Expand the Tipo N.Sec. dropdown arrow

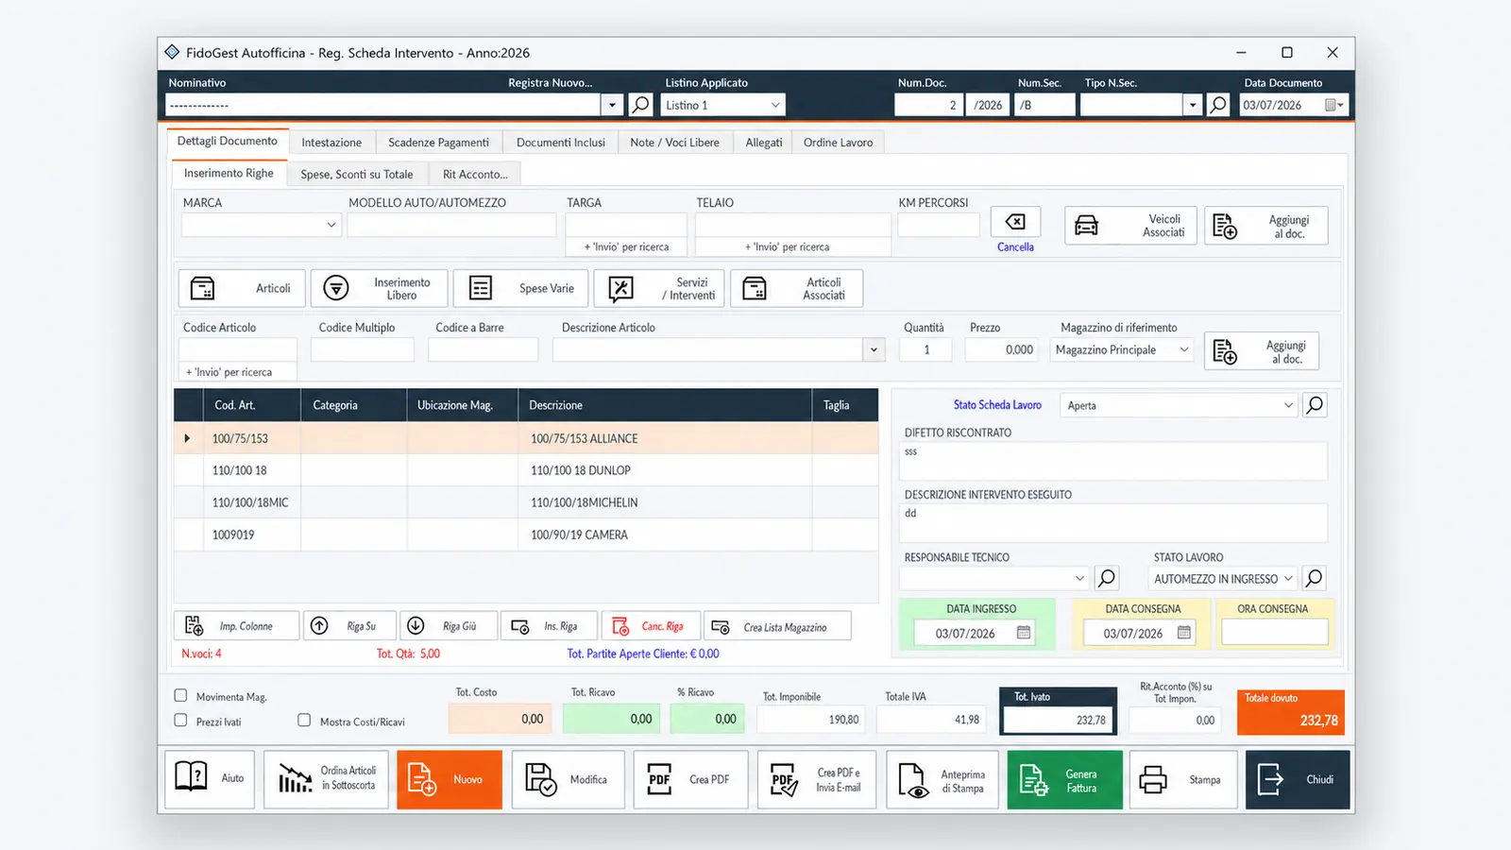click(x=1193, y=105)
